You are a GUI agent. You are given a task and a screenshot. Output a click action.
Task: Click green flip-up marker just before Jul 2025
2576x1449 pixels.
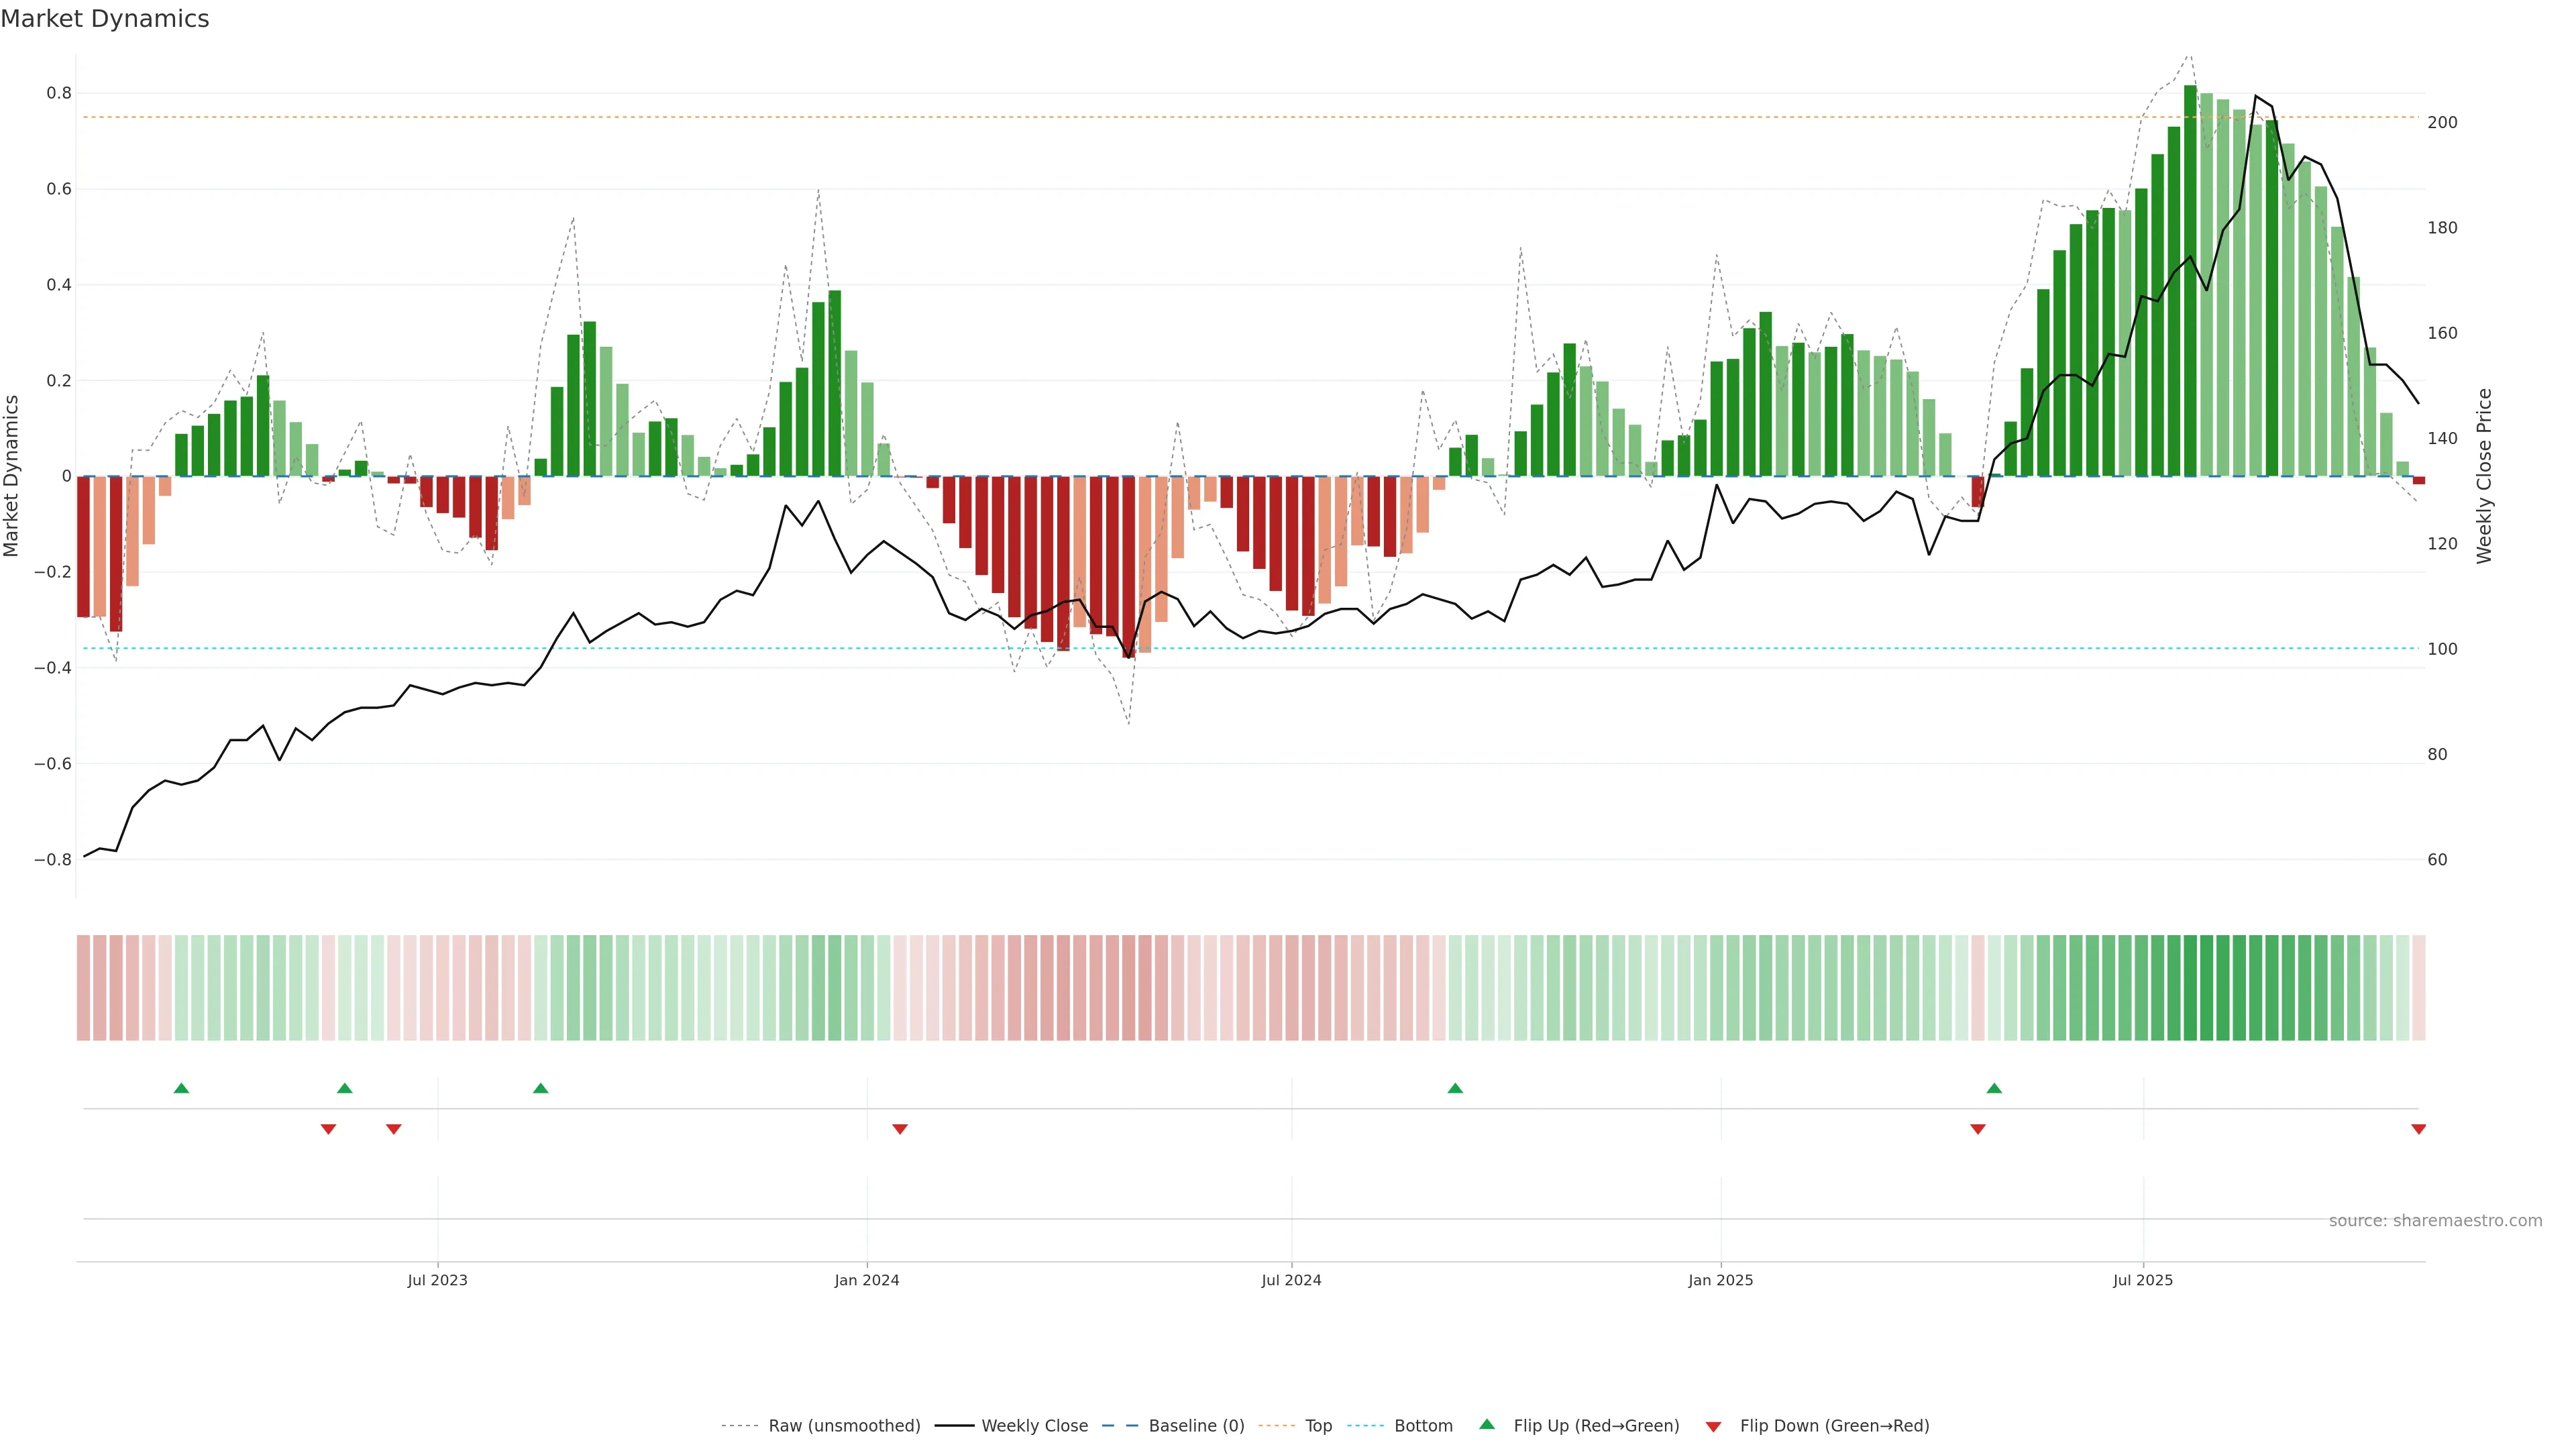[1994, 1088]
